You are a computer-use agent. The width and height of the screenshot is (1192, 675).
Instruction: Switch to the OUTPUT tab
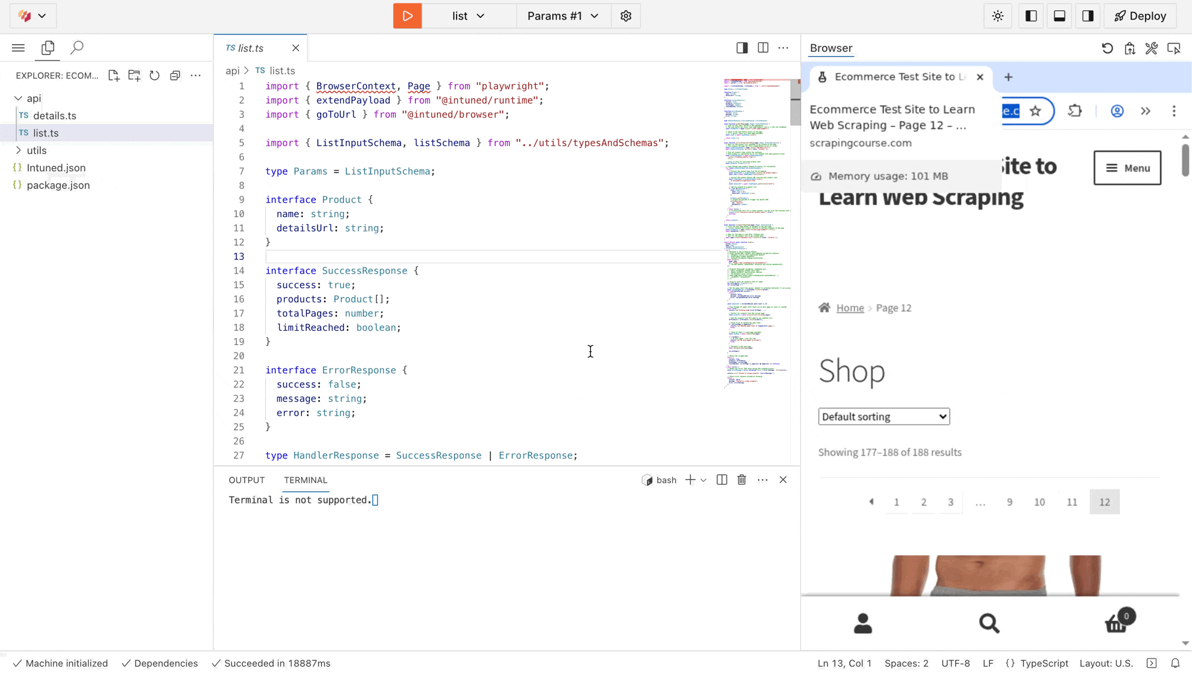(246, 480)
